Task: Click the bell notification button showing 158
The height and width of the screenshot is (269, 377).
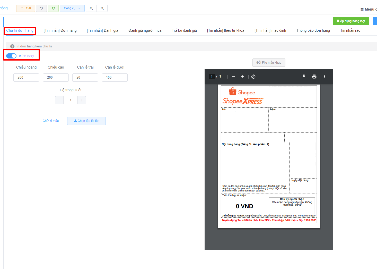Action: click(x=25, y=8)
